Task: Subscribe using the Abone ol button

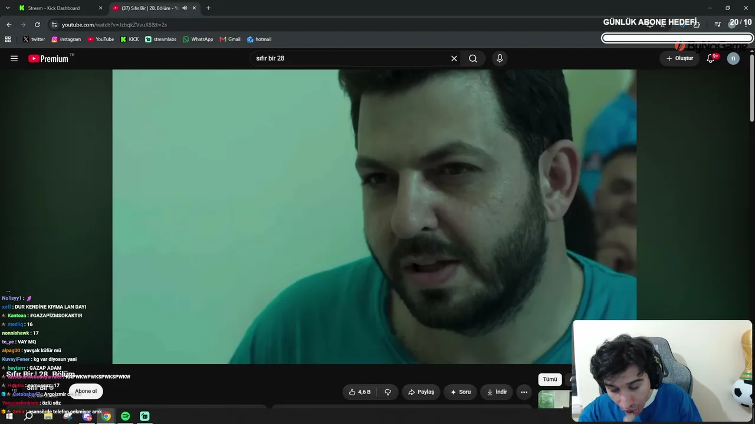Action: pyautogui.click(x=86, y=391)
